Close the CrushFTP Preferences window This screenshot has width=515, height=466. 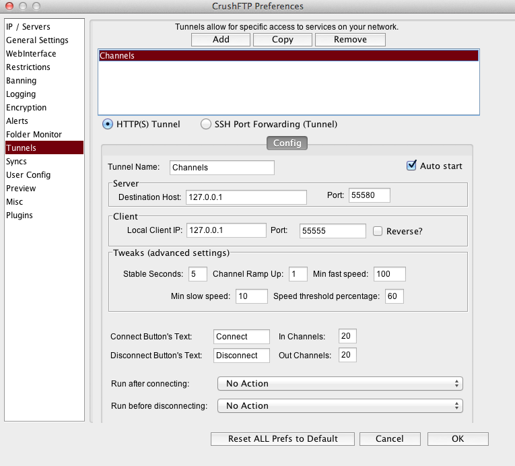pyautogui.click(x=9, y=6)
